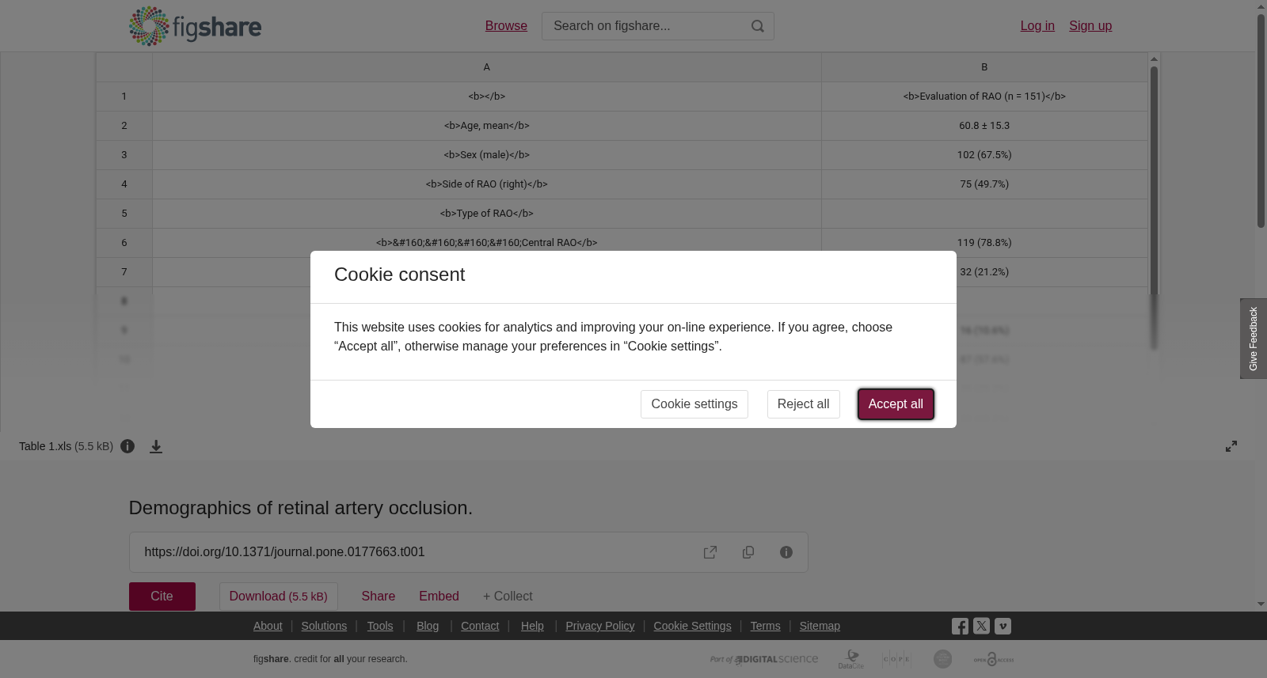This screenshot has height=678, width=1267.
Task: Click the search magnifier icon
Action: (758, 26)
